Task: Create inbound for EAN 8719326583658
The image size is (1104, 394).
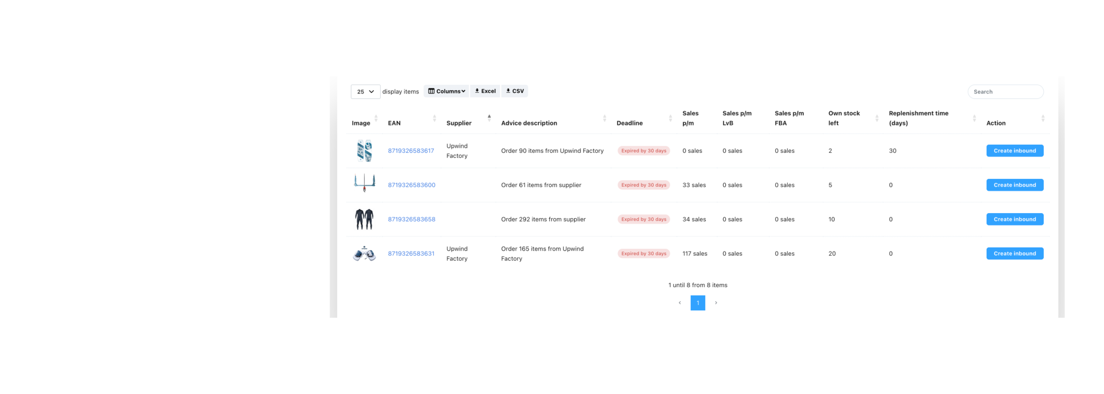Action: point(1014,219)
